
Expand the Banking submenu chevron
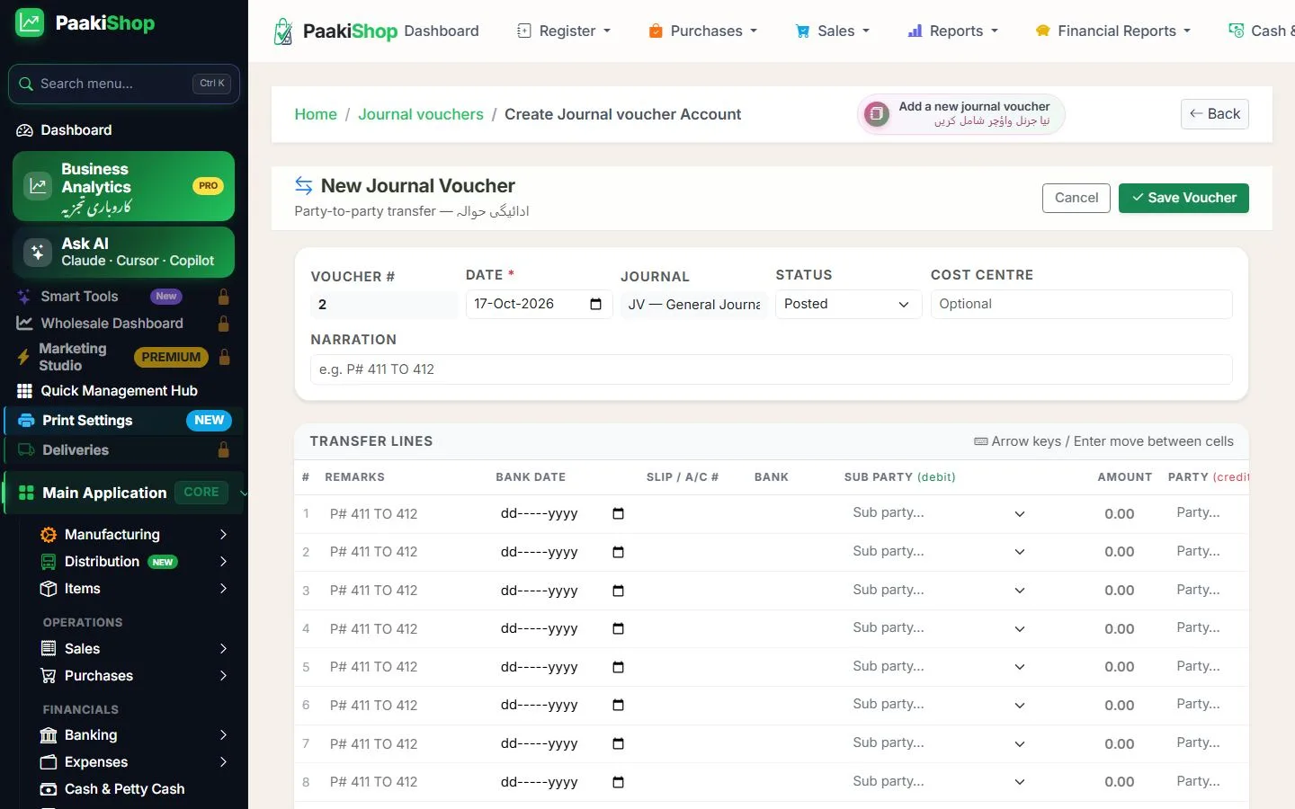[x=223, y=735]
